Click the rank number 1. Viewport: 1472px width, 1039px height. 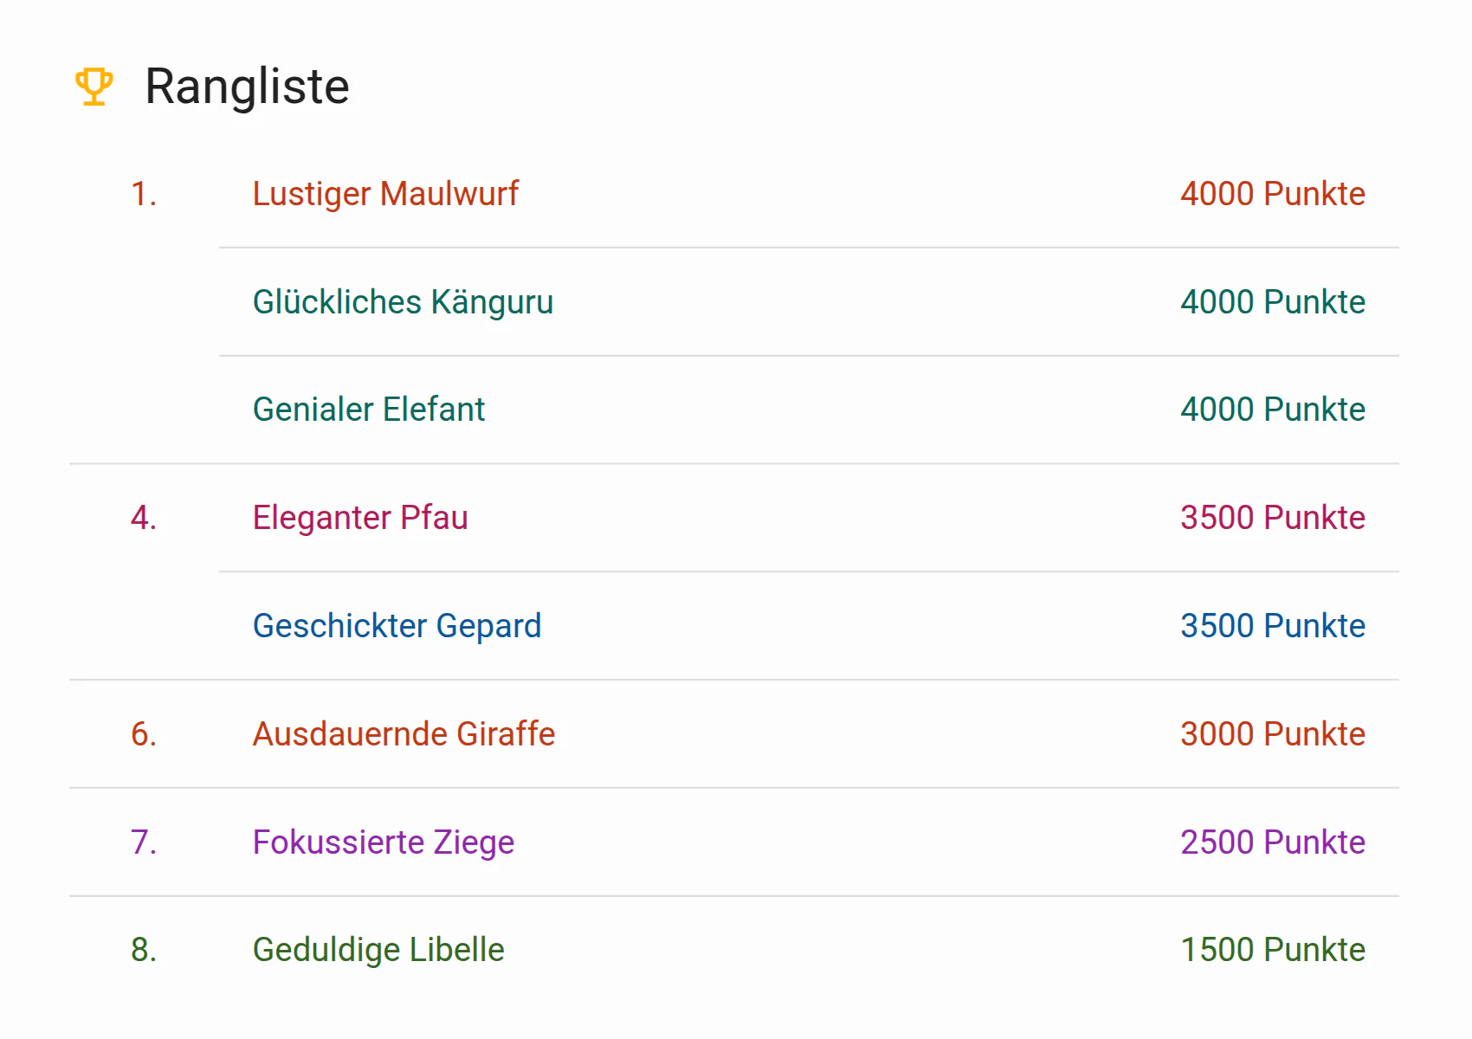[x=144, y=194]
